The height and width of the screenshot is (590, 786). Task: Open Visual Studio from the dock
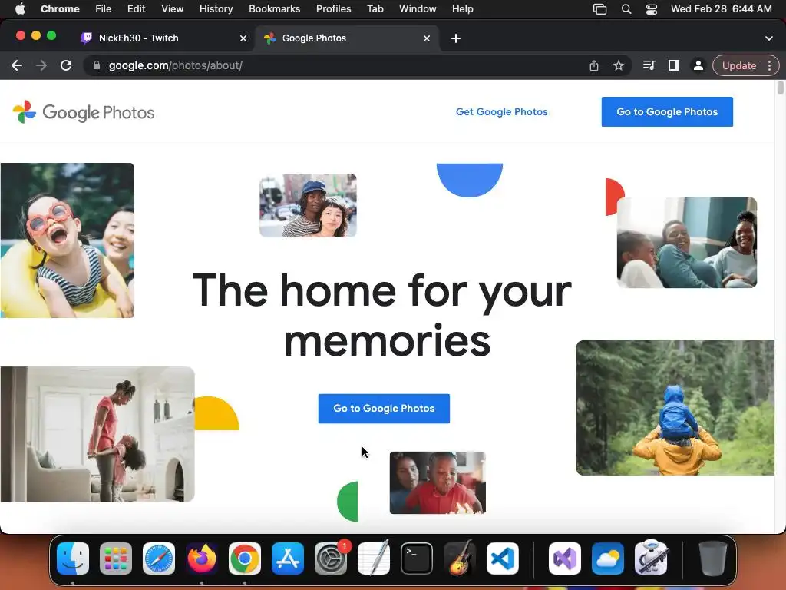click(565, 559)
